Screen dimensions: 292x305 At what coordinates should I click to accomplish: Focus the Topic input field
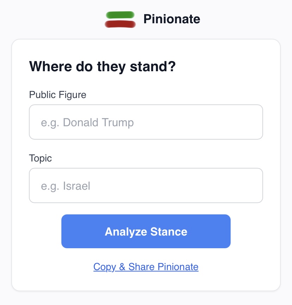146,185
